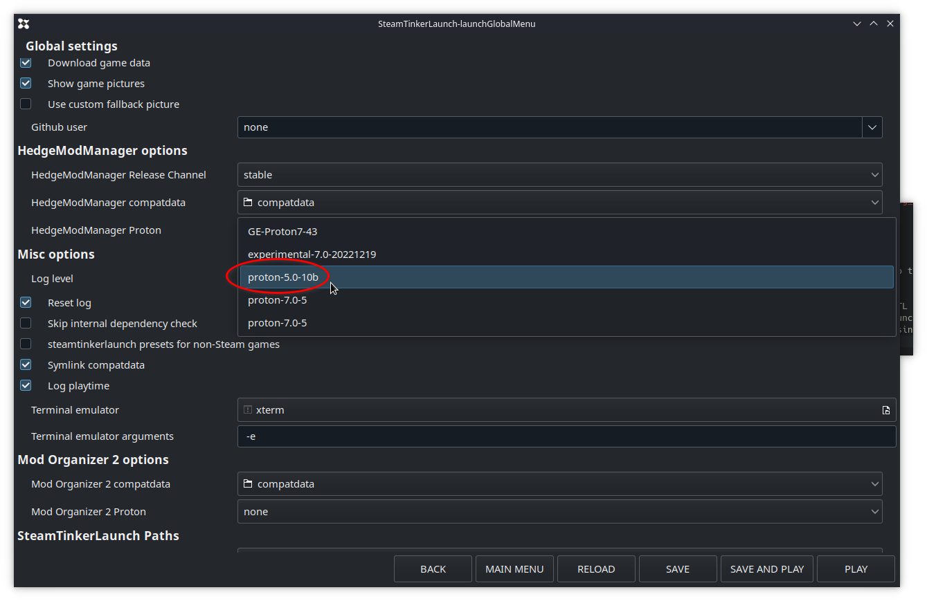
Task: Enable Use custom fallback picture
Action: (x=26, y=104)
